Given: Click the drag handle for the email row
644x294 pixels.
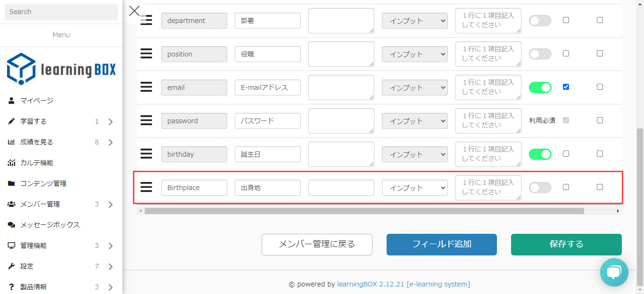Looking at the screenshot, I should pyautogui.click(x=146, y=87).
